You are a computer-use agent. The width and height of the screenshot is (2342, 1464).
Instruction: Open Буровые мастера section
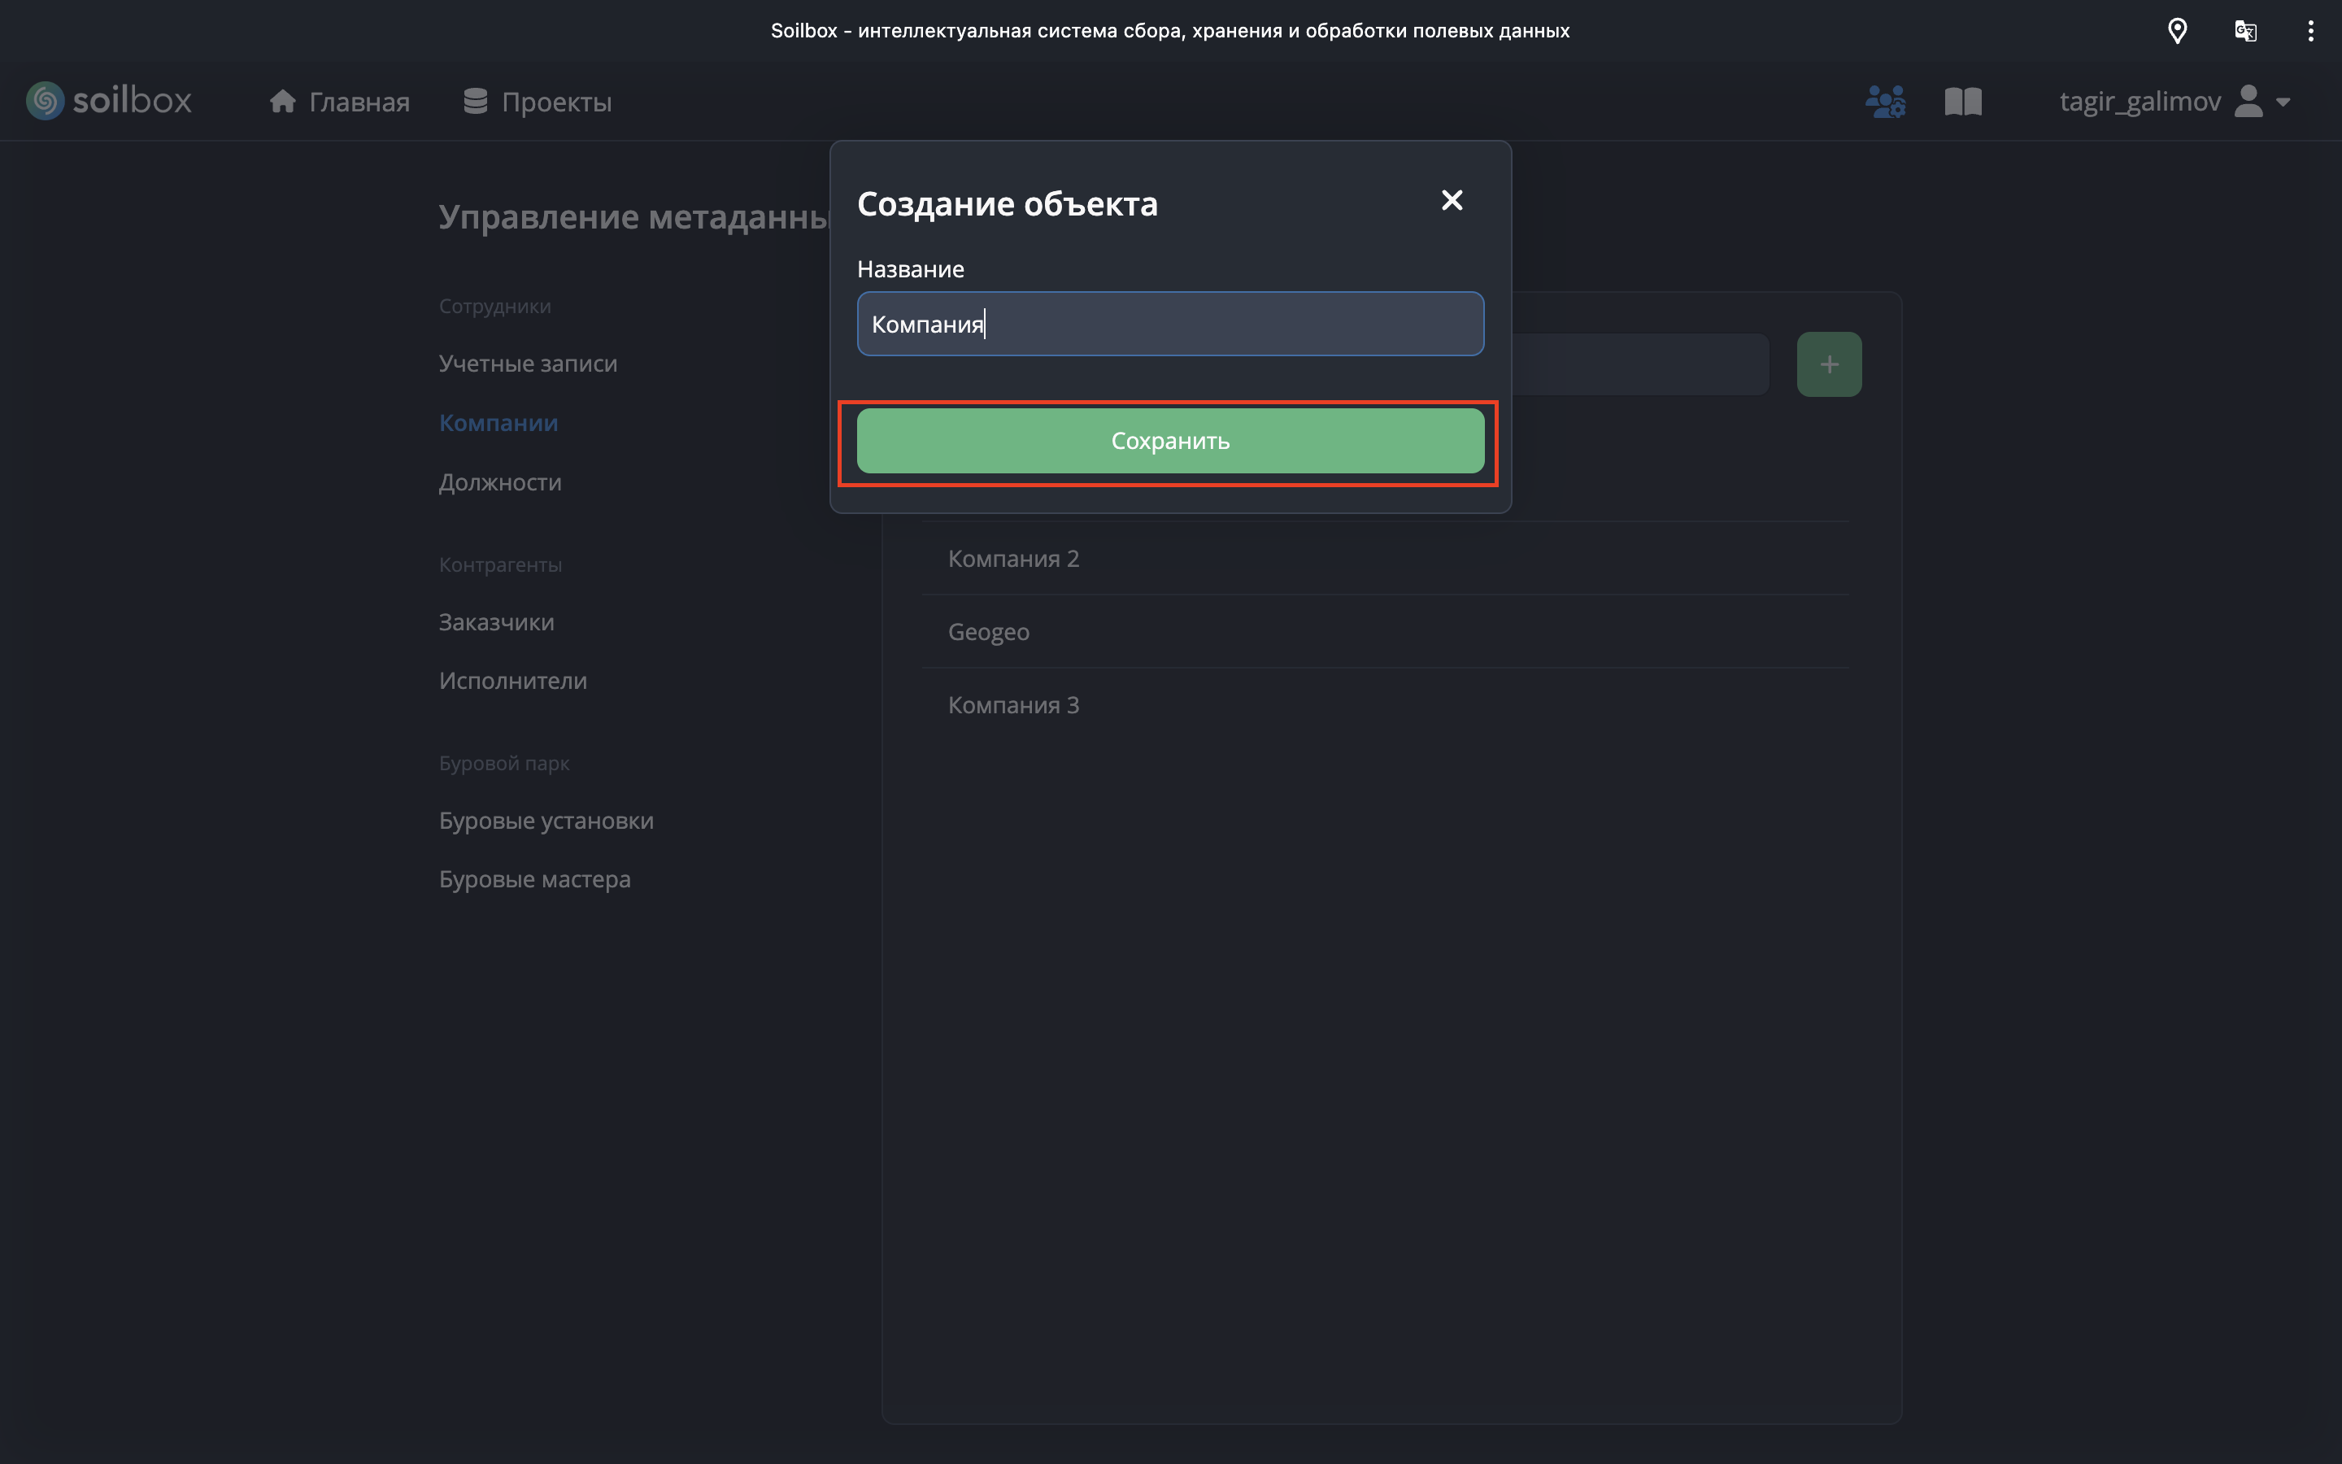(534, 879)
